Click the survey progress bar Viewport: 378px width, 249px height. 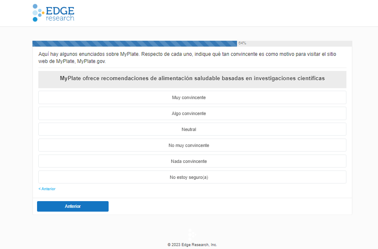coord(192,43)
